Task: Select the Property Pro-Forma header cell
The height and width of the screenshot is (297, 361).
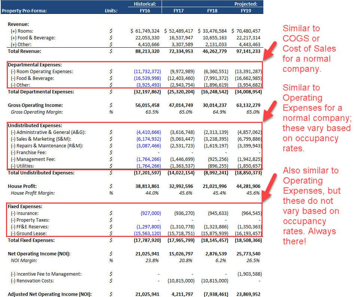Action: click(24, 11)
